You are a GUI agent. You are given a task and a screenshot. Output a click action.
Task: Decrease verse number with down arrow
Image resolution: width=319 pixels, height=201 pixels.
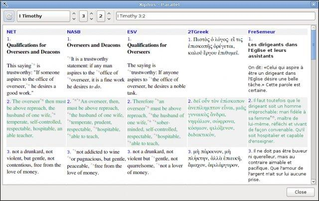[109, 20]
